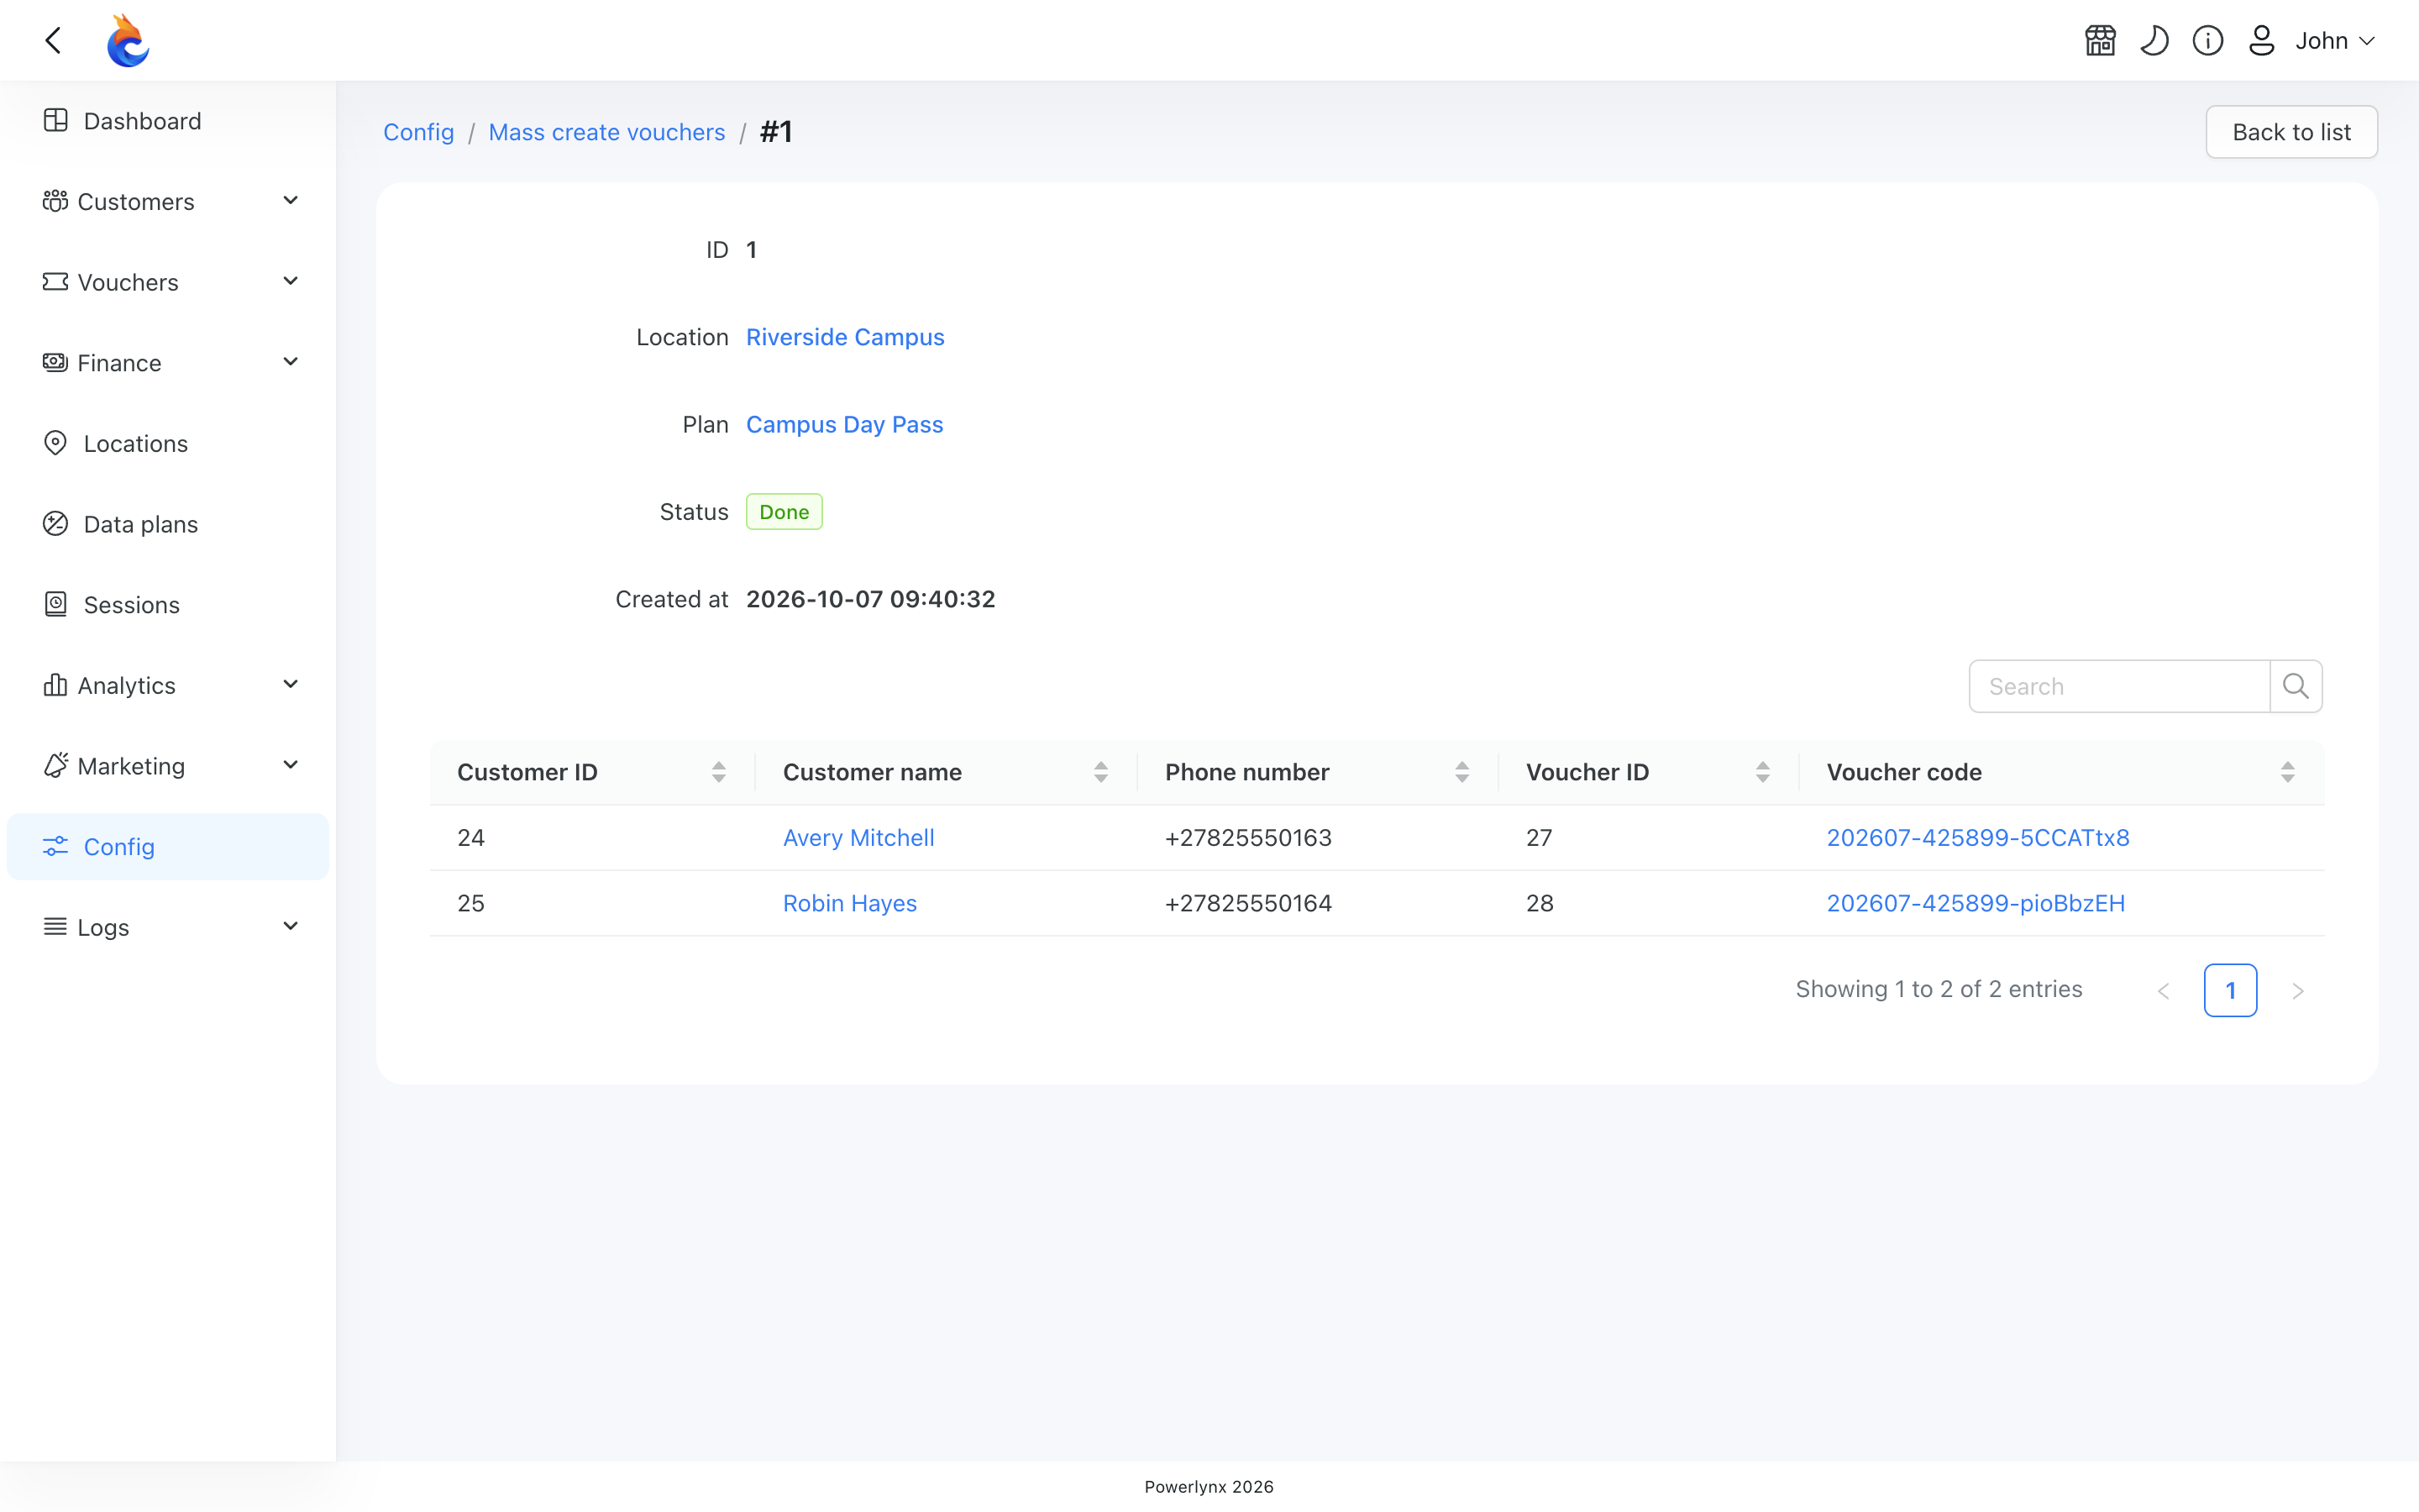Click the Logs lines icon
The image size is (2419, 1512).
[55, 927]
